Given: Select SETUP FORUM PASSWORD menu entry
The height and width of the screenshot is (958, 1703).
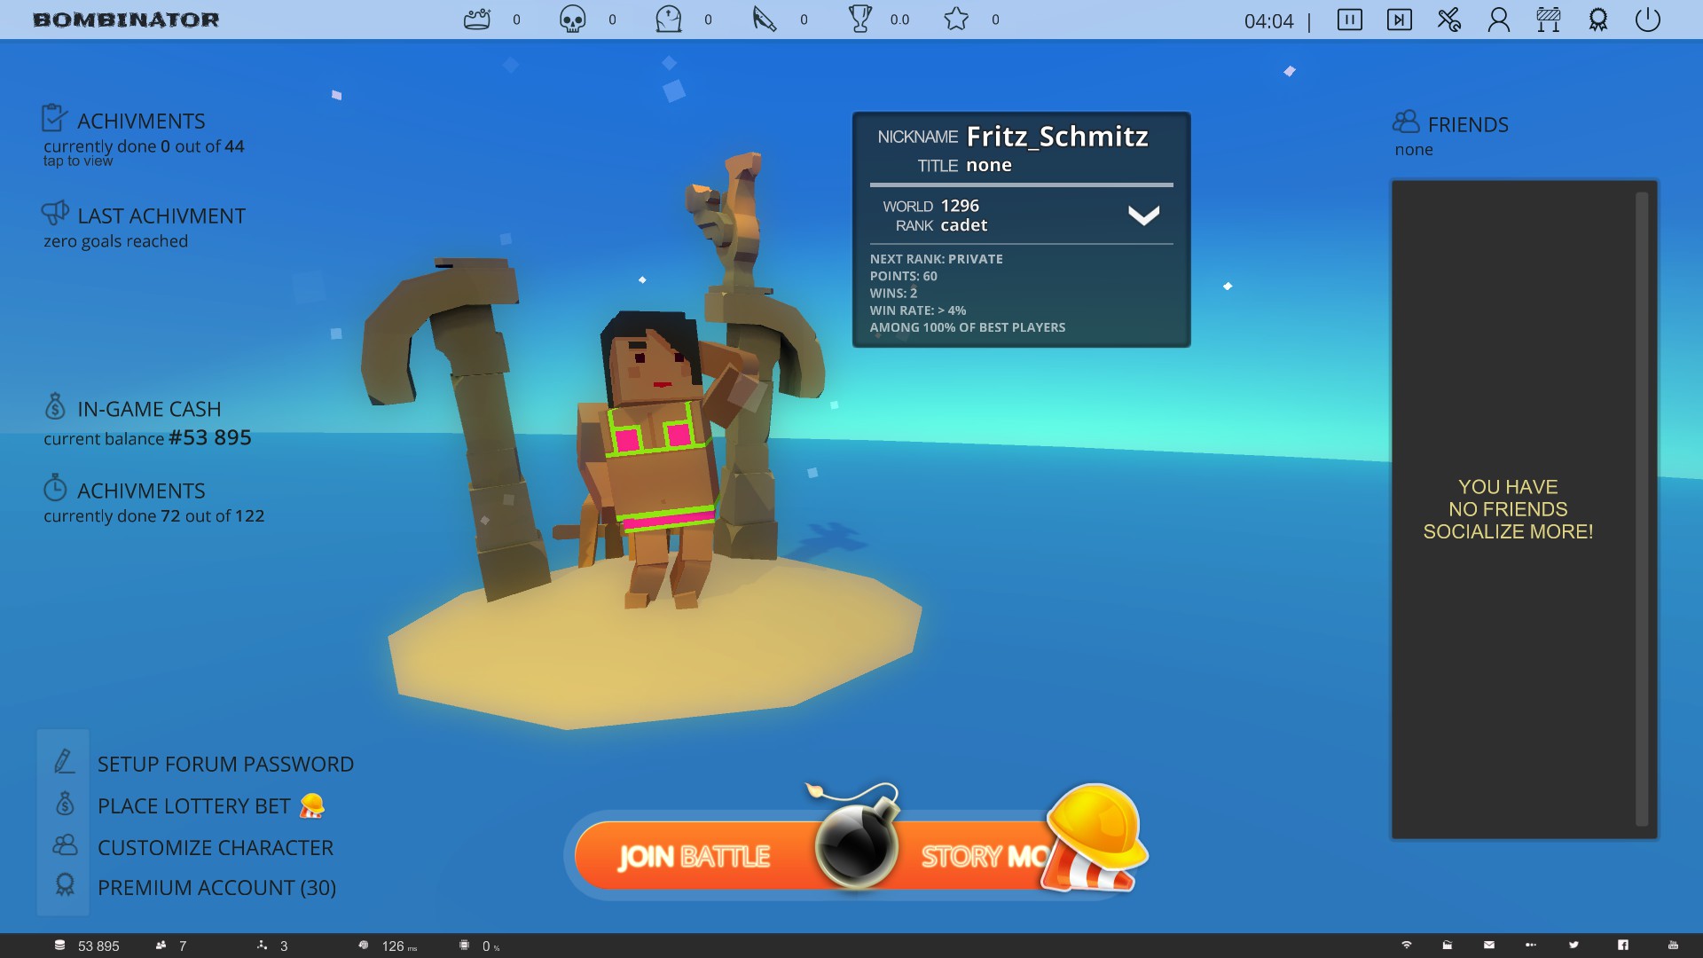Looking at the screenshot, I should pos(225,764).
